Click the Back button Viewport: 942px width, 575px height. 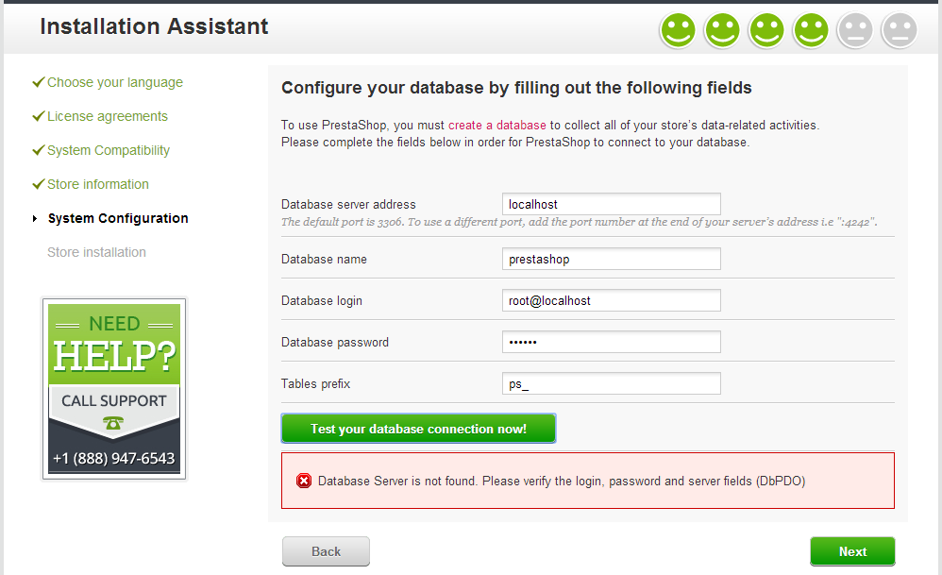326,551
